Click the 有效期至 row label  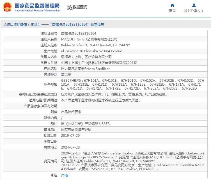click(51, 147)
